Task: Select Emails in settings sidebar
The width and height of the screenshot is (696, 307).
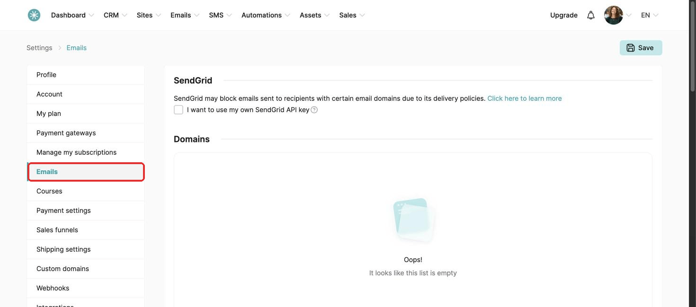Action: 86,172
